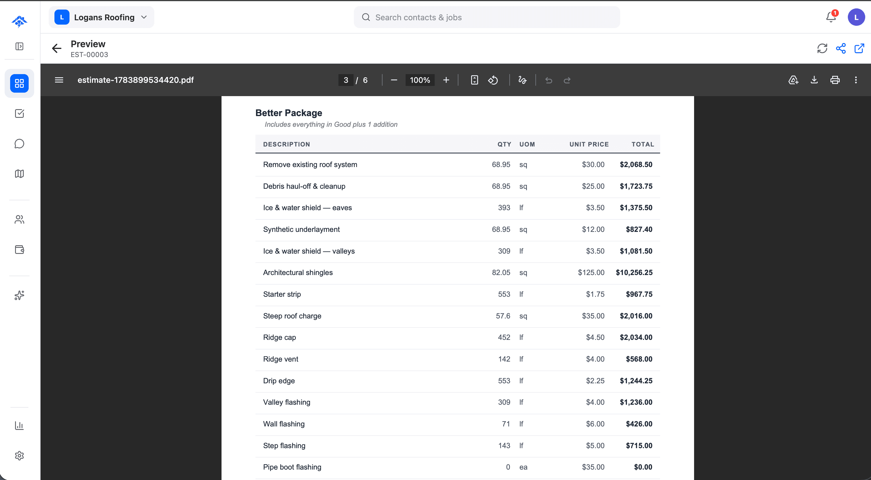This screenshot has height=480, width=871.
Task: Click the redo arrow in PDF toolbar
Action: click(x=567, y=80)
